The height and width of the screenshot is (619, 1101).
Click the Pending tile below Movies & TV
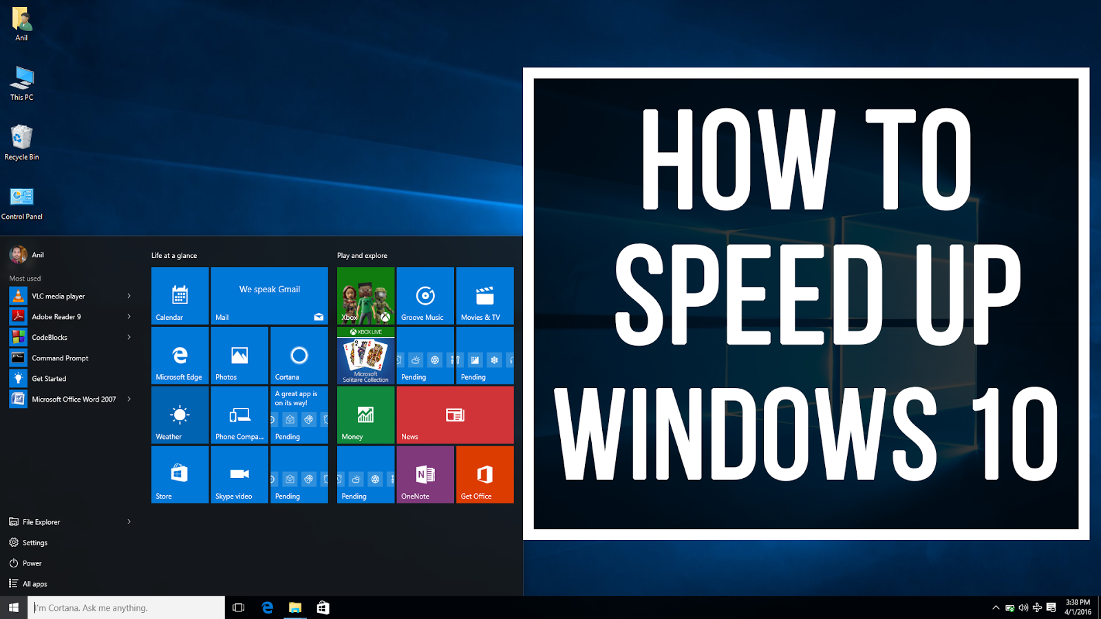(x=485, y=356)
